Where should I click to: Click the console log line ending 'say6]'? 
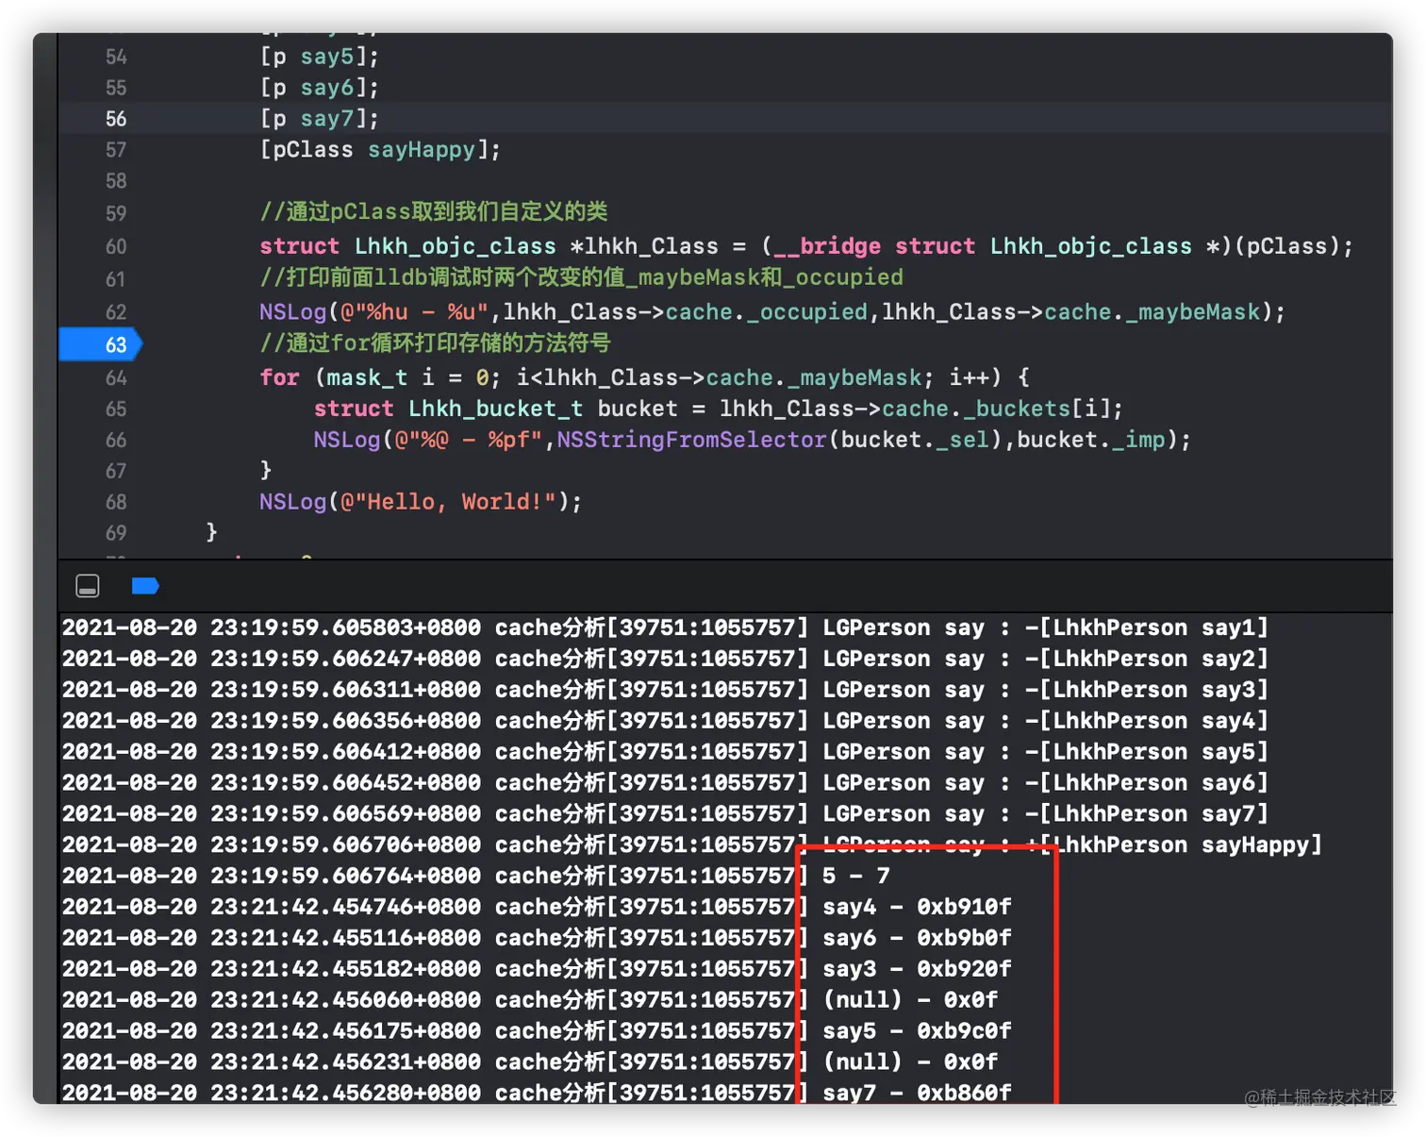(x=665, y=783)
